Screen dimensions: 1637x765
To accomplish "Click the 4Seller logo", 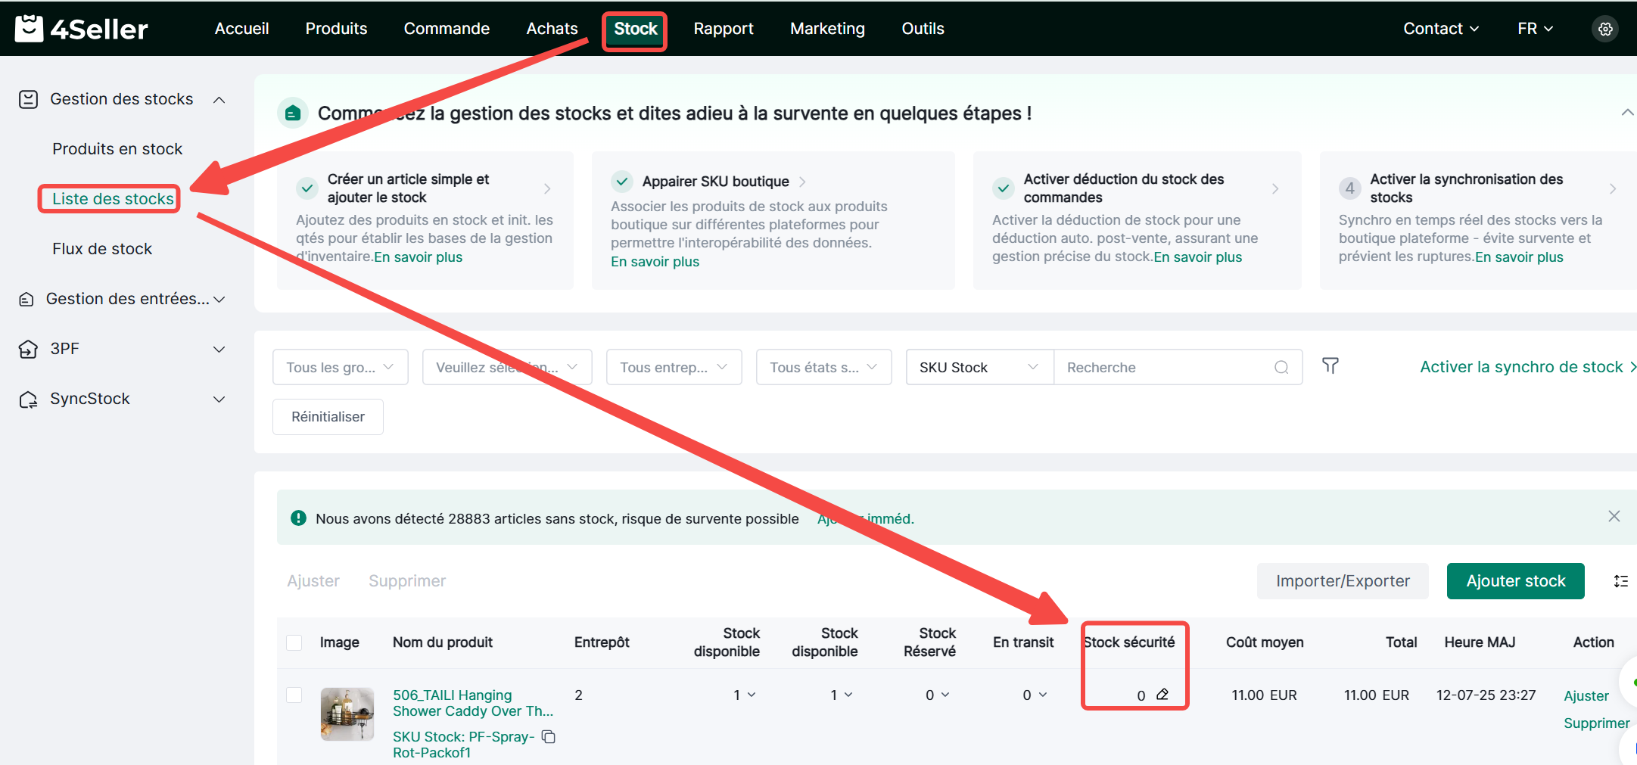I will 82,29.
